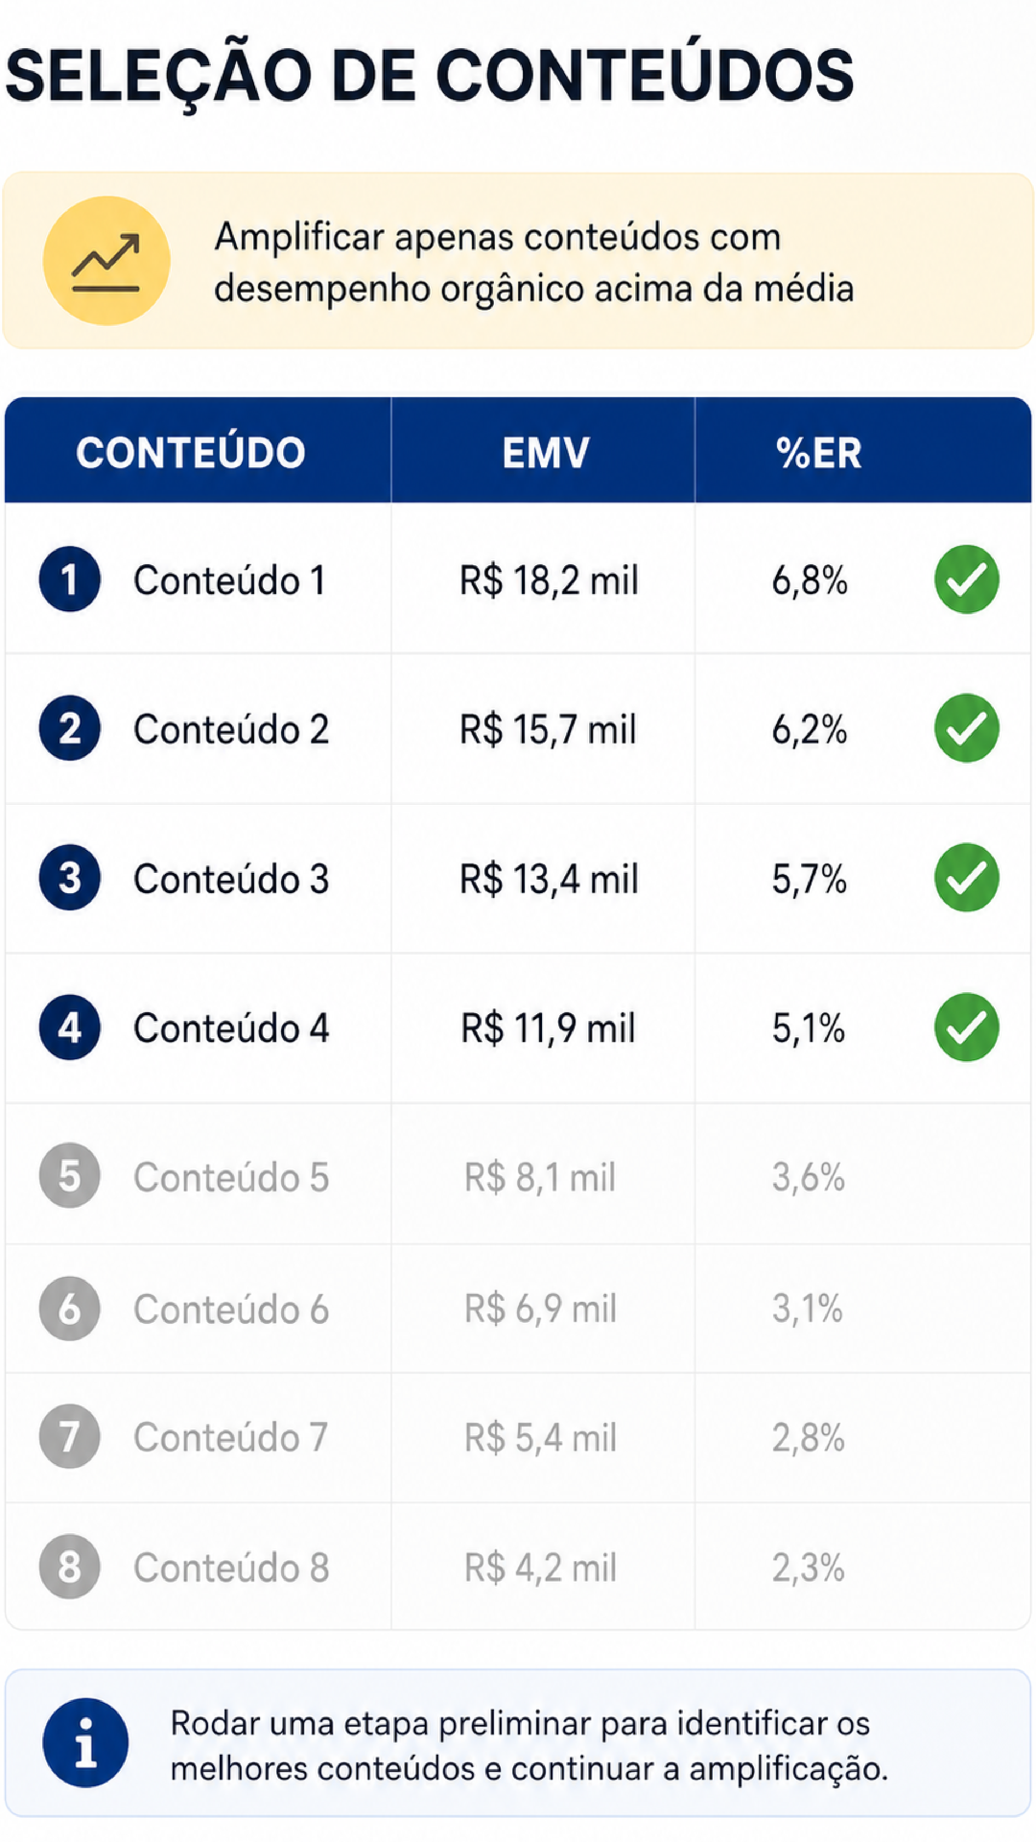Click the R$ 4,2 mil value

pos(540,1568)
